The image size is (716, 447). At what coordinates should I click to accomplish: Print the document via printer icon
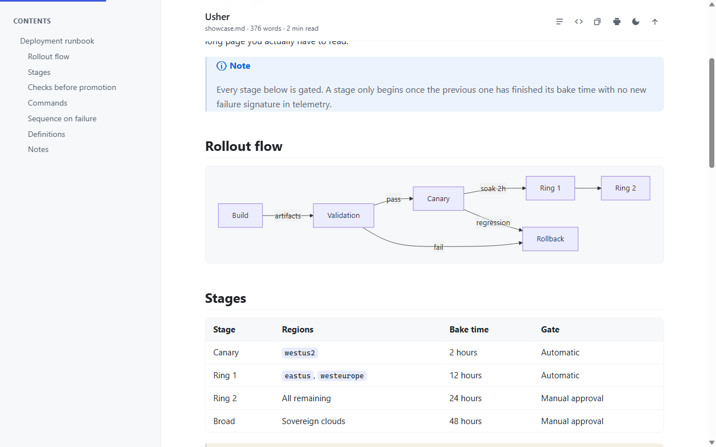(616, 22)
